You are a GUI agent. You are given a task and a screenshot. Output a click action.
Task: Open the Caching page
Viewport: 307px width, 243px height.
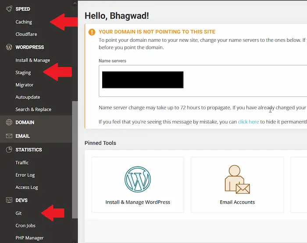tap(24, 22)
